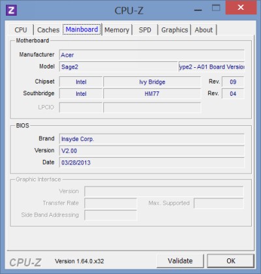This screenshot has height=274, width=261.
Task: Click the Graphic Interface Version field
Action: (x=164, y=191)
